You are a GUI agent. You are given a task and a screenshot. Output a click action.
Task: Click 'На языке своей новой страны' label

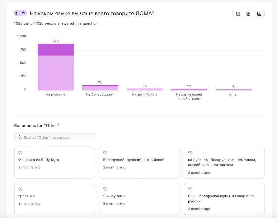[x=189, y=96]
